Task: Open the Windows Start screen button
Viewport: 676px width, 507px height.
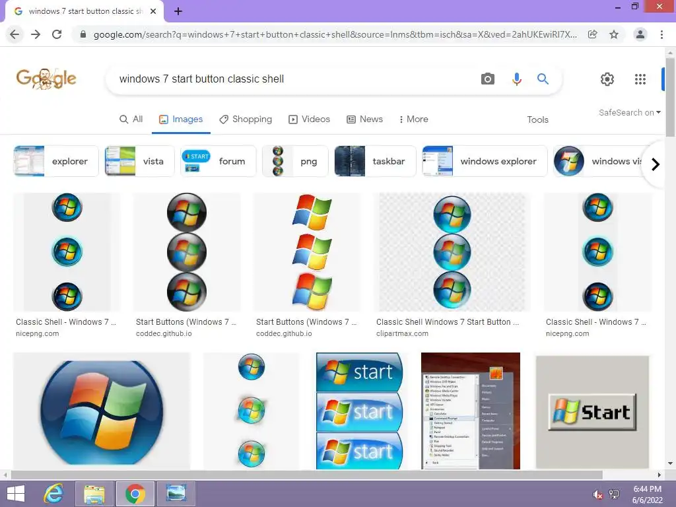Action: click(x=16, y=494)
